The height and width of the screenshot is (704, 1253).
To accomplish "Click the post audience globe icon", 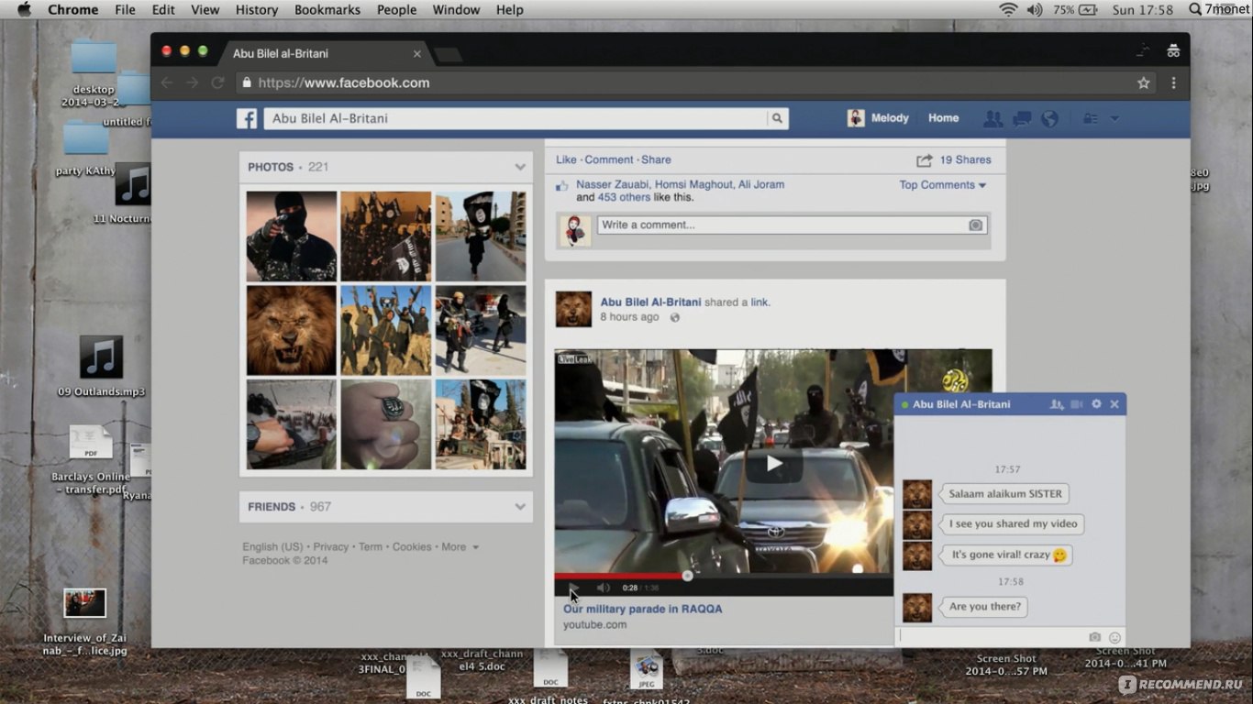I will click(x=675, y=317).
